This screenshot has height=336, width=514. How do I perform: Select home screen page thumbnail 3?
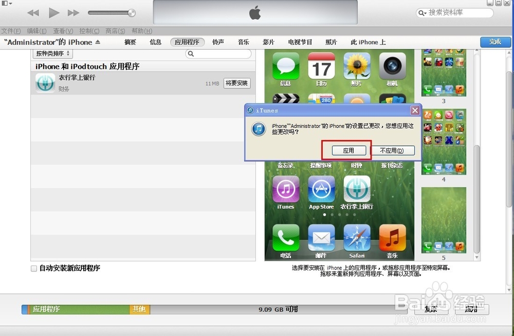(x=444, y=73)
